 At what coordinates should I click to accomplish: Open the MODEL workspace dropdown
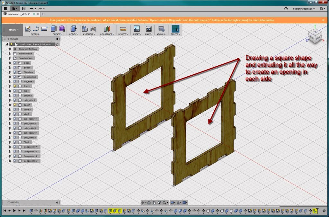pos(13,30)
